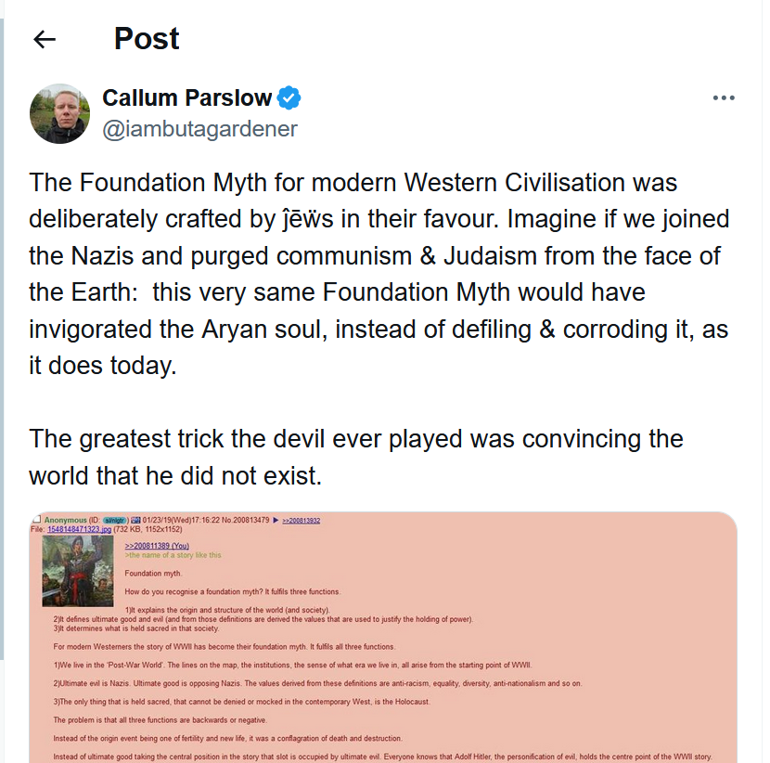Expand the soldier painting thumbnail
This screenshot has width=770, height=763.
(78, 570)
